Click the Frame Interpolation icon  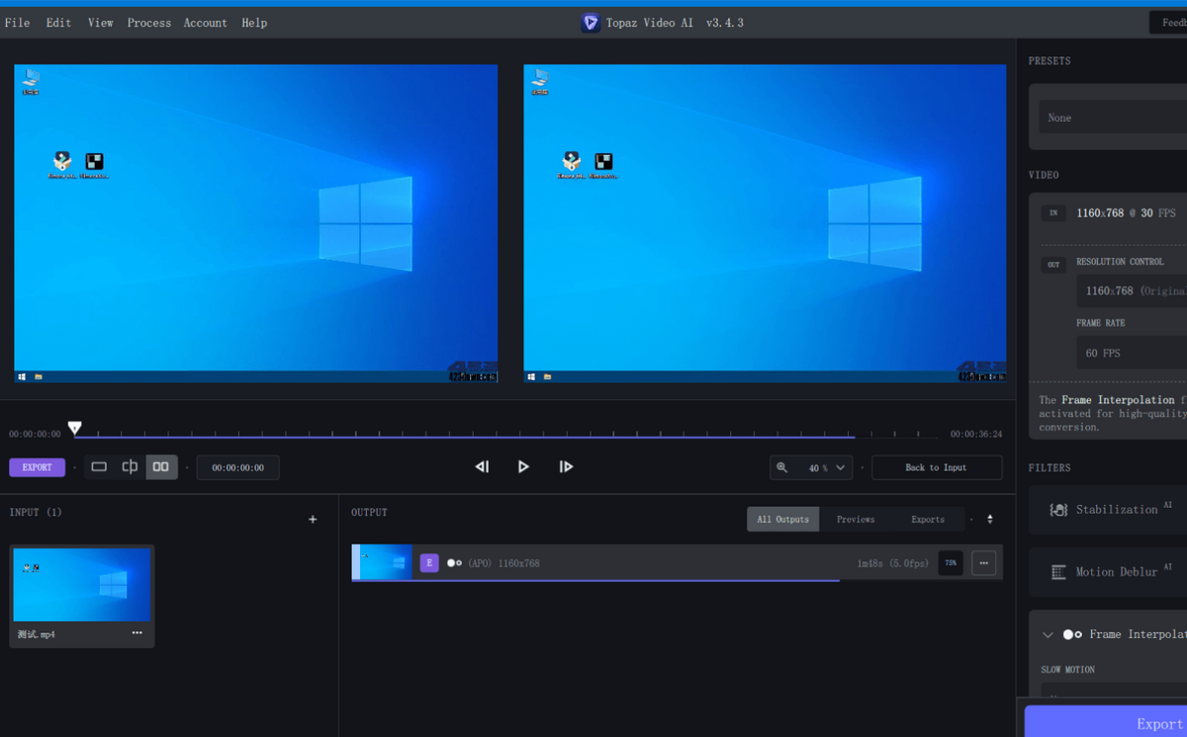1072,634
